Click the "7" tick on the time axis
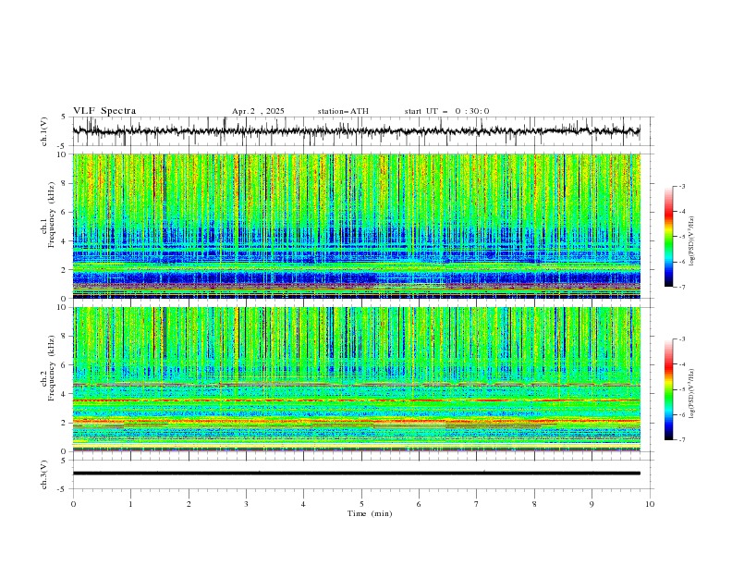The height and width of the screenshot is (566, 732). pyautogui.click(x=477, y=504)
